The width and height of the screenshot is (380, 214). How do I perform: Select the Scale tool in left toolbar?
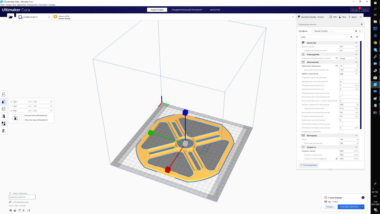[x=4, y=102]
